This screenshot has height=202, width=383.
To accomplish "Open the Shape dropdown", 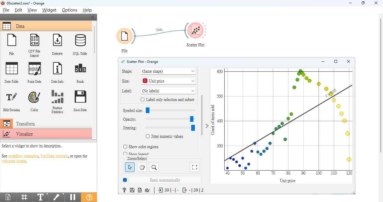I will [x=168, y=71].
